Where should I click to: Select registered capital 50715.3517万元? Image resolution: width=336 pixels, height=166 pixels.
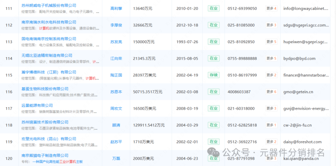(x=148, y=92)
